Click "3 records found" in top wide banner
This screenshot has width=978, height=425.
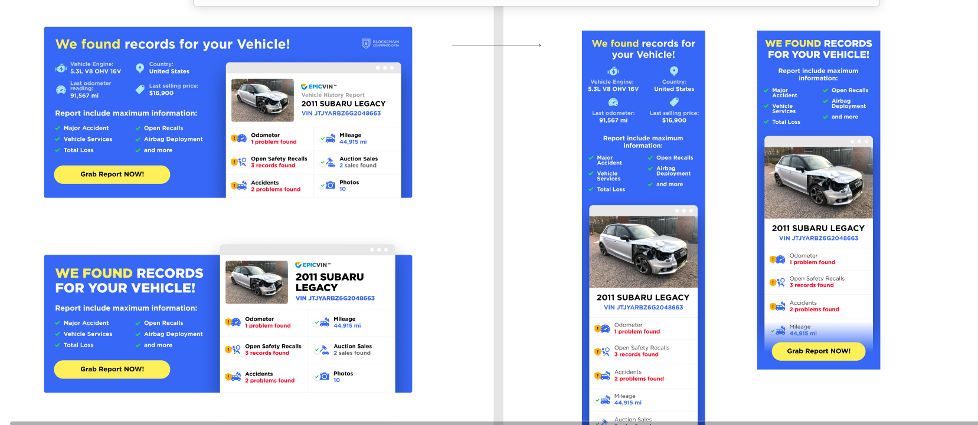(x=273, y=166)
